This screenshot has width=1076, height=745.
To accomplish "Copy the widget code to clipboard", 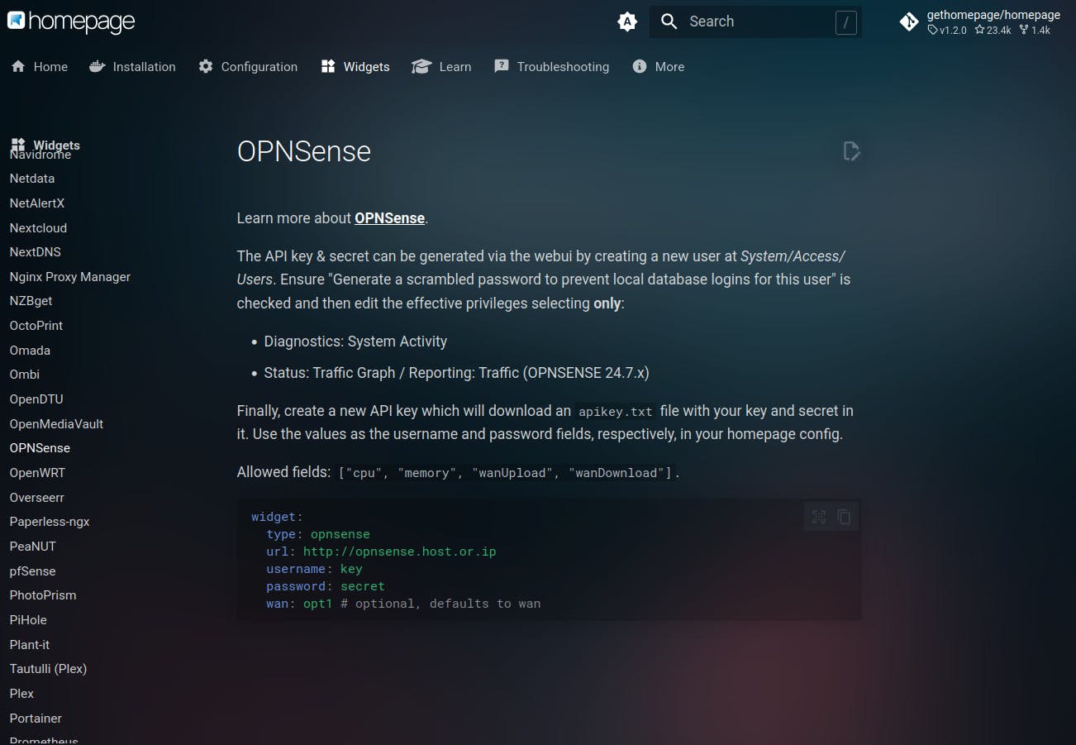I will pos(844,517).
